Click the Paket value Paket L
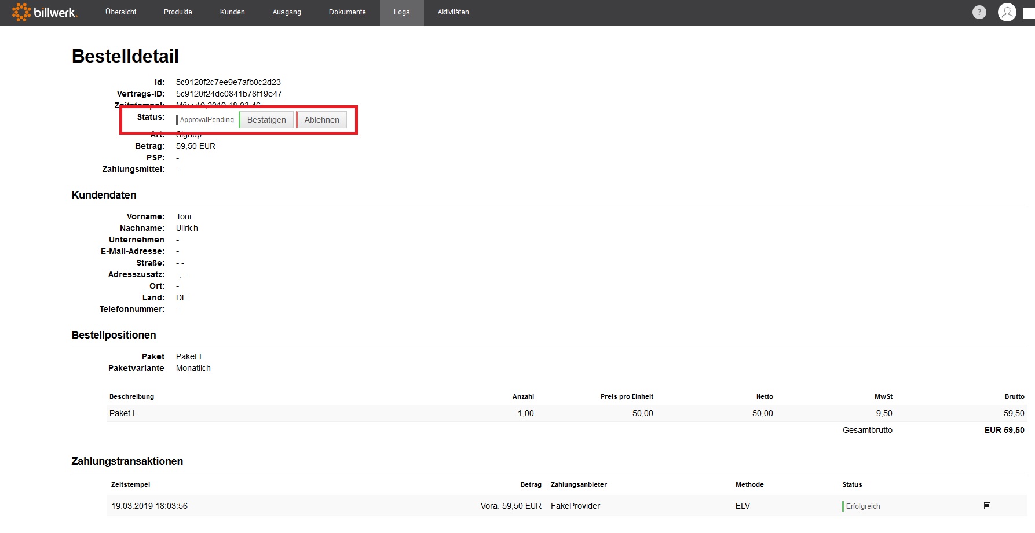Screen dimensions: 1035x533 click(x=190, y=356)
